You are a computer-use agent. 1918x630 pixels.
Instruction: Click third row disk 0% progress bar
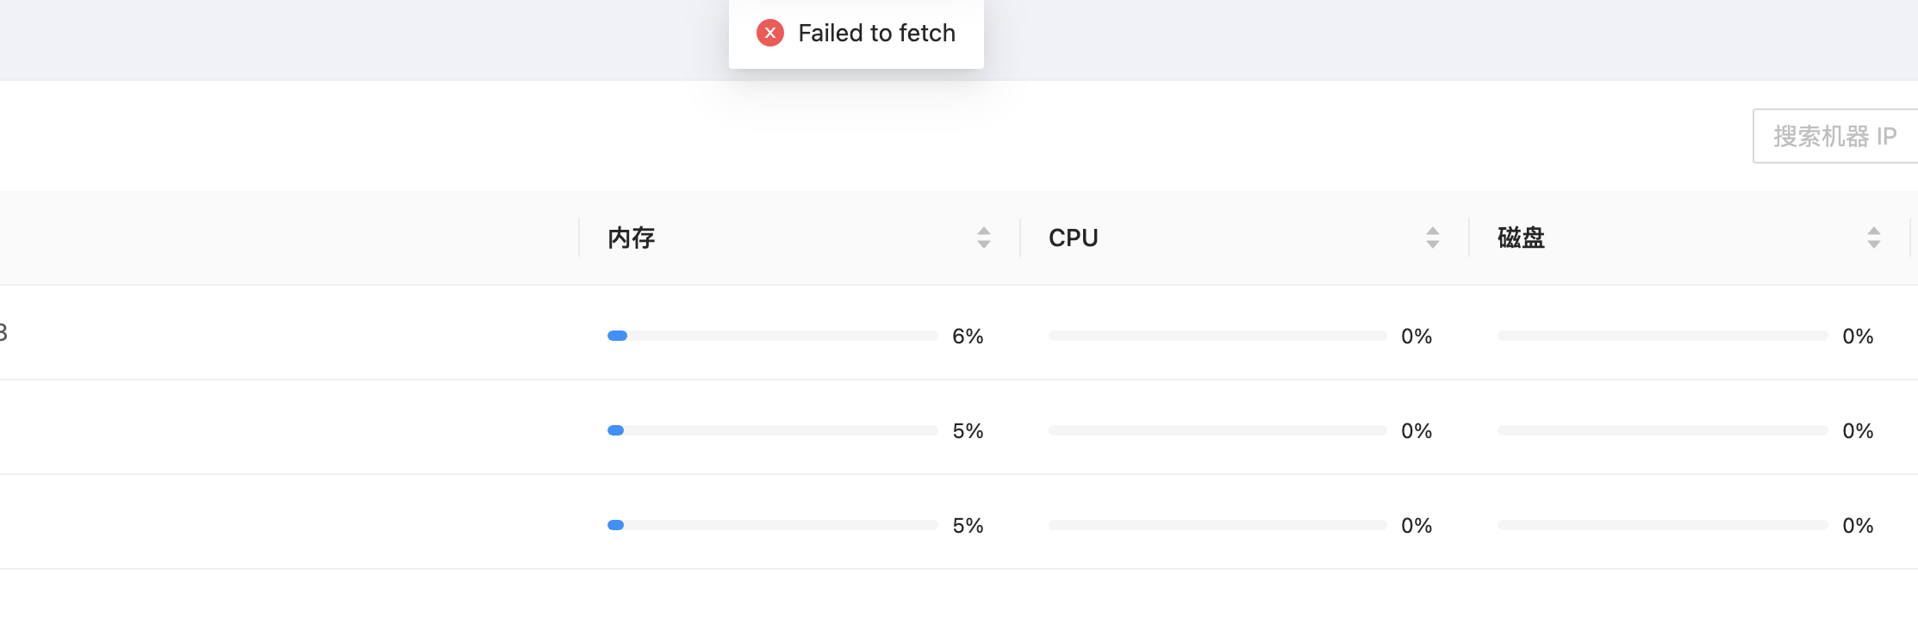coord(1663,525)
